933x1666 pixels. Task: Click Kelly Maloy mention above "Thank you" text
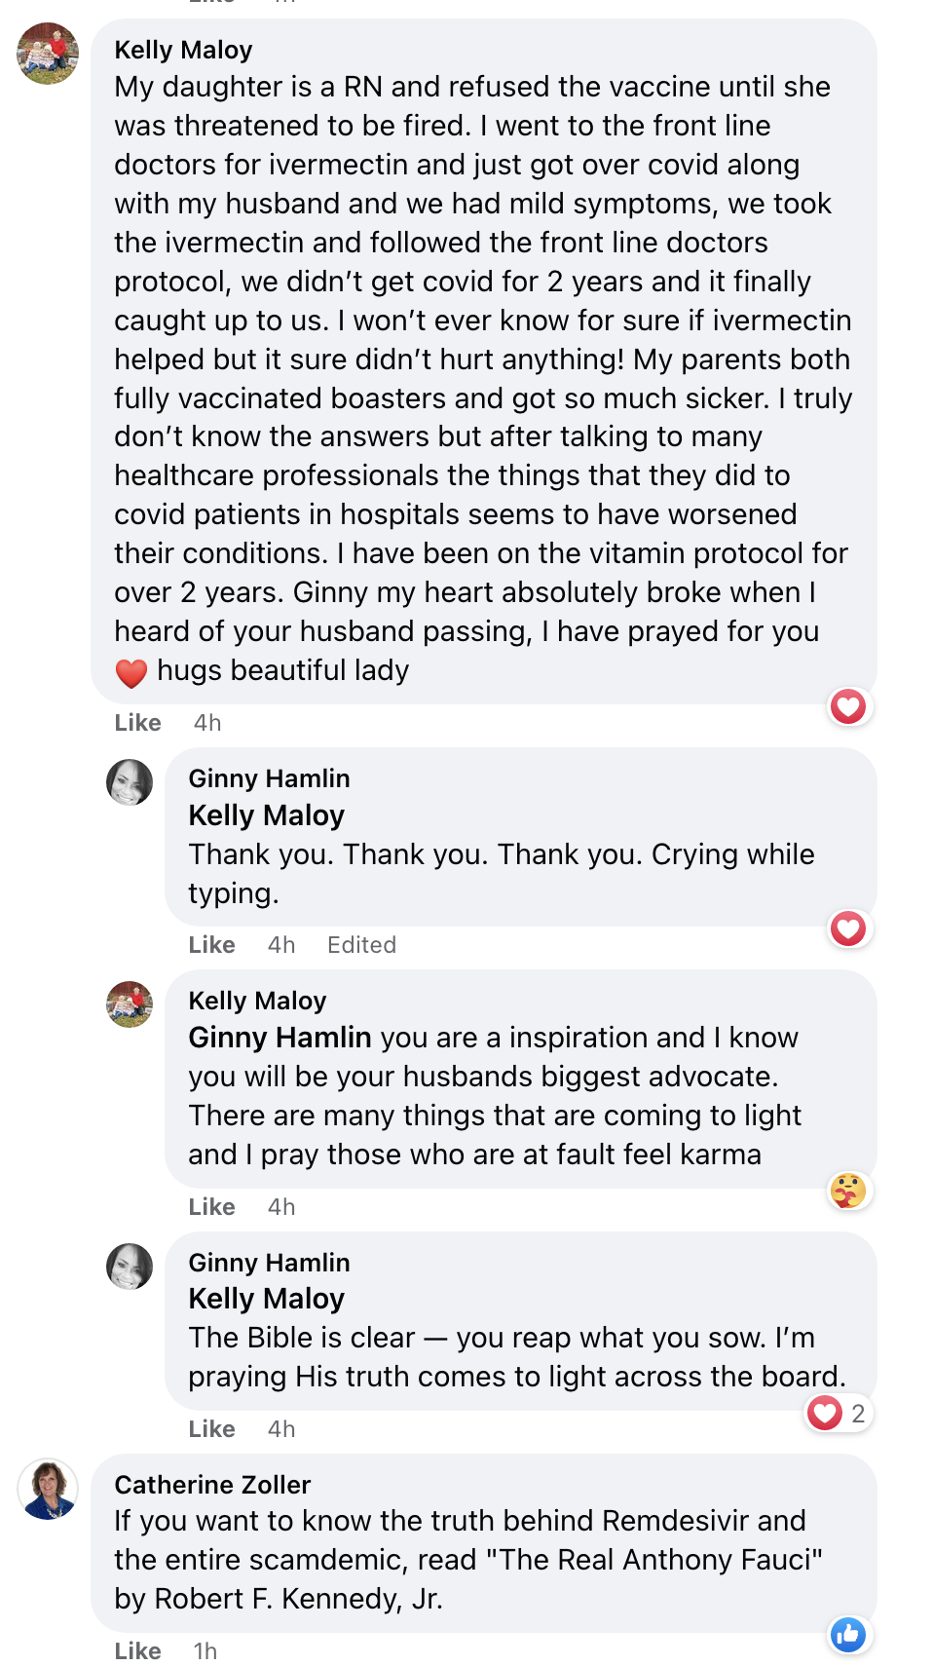(266, 815)
